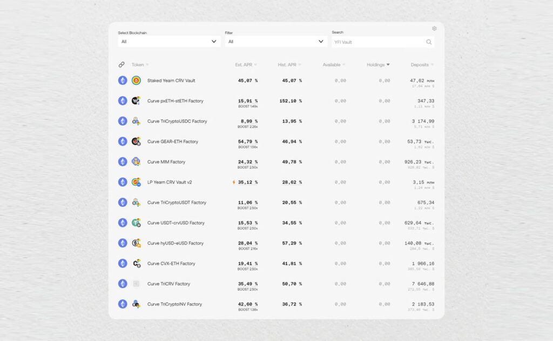Open Curve MIM Factory vault

click(166, 162)
